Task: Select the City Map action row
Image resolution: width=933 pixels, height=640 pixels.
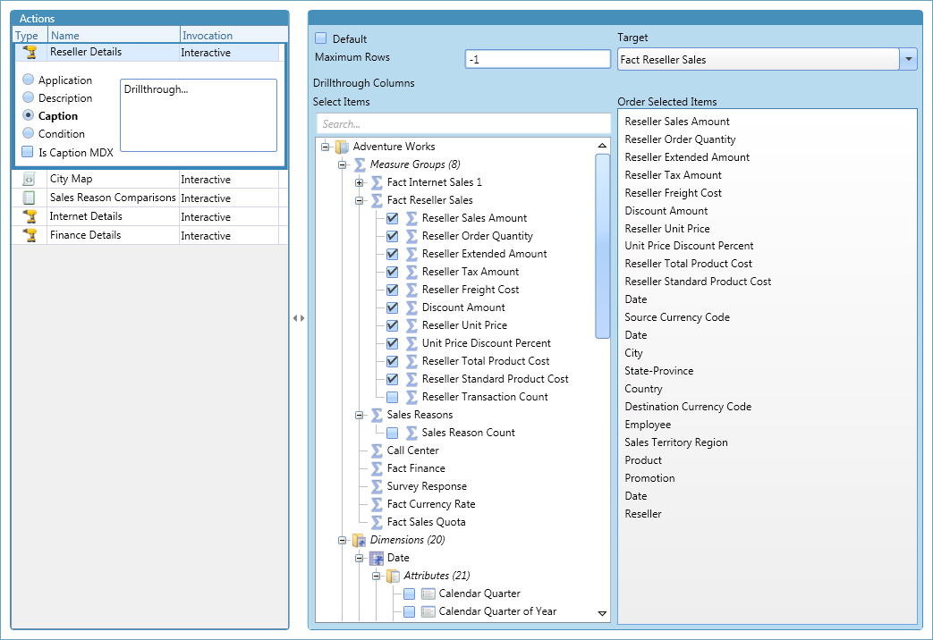Action: pos(150,179)
